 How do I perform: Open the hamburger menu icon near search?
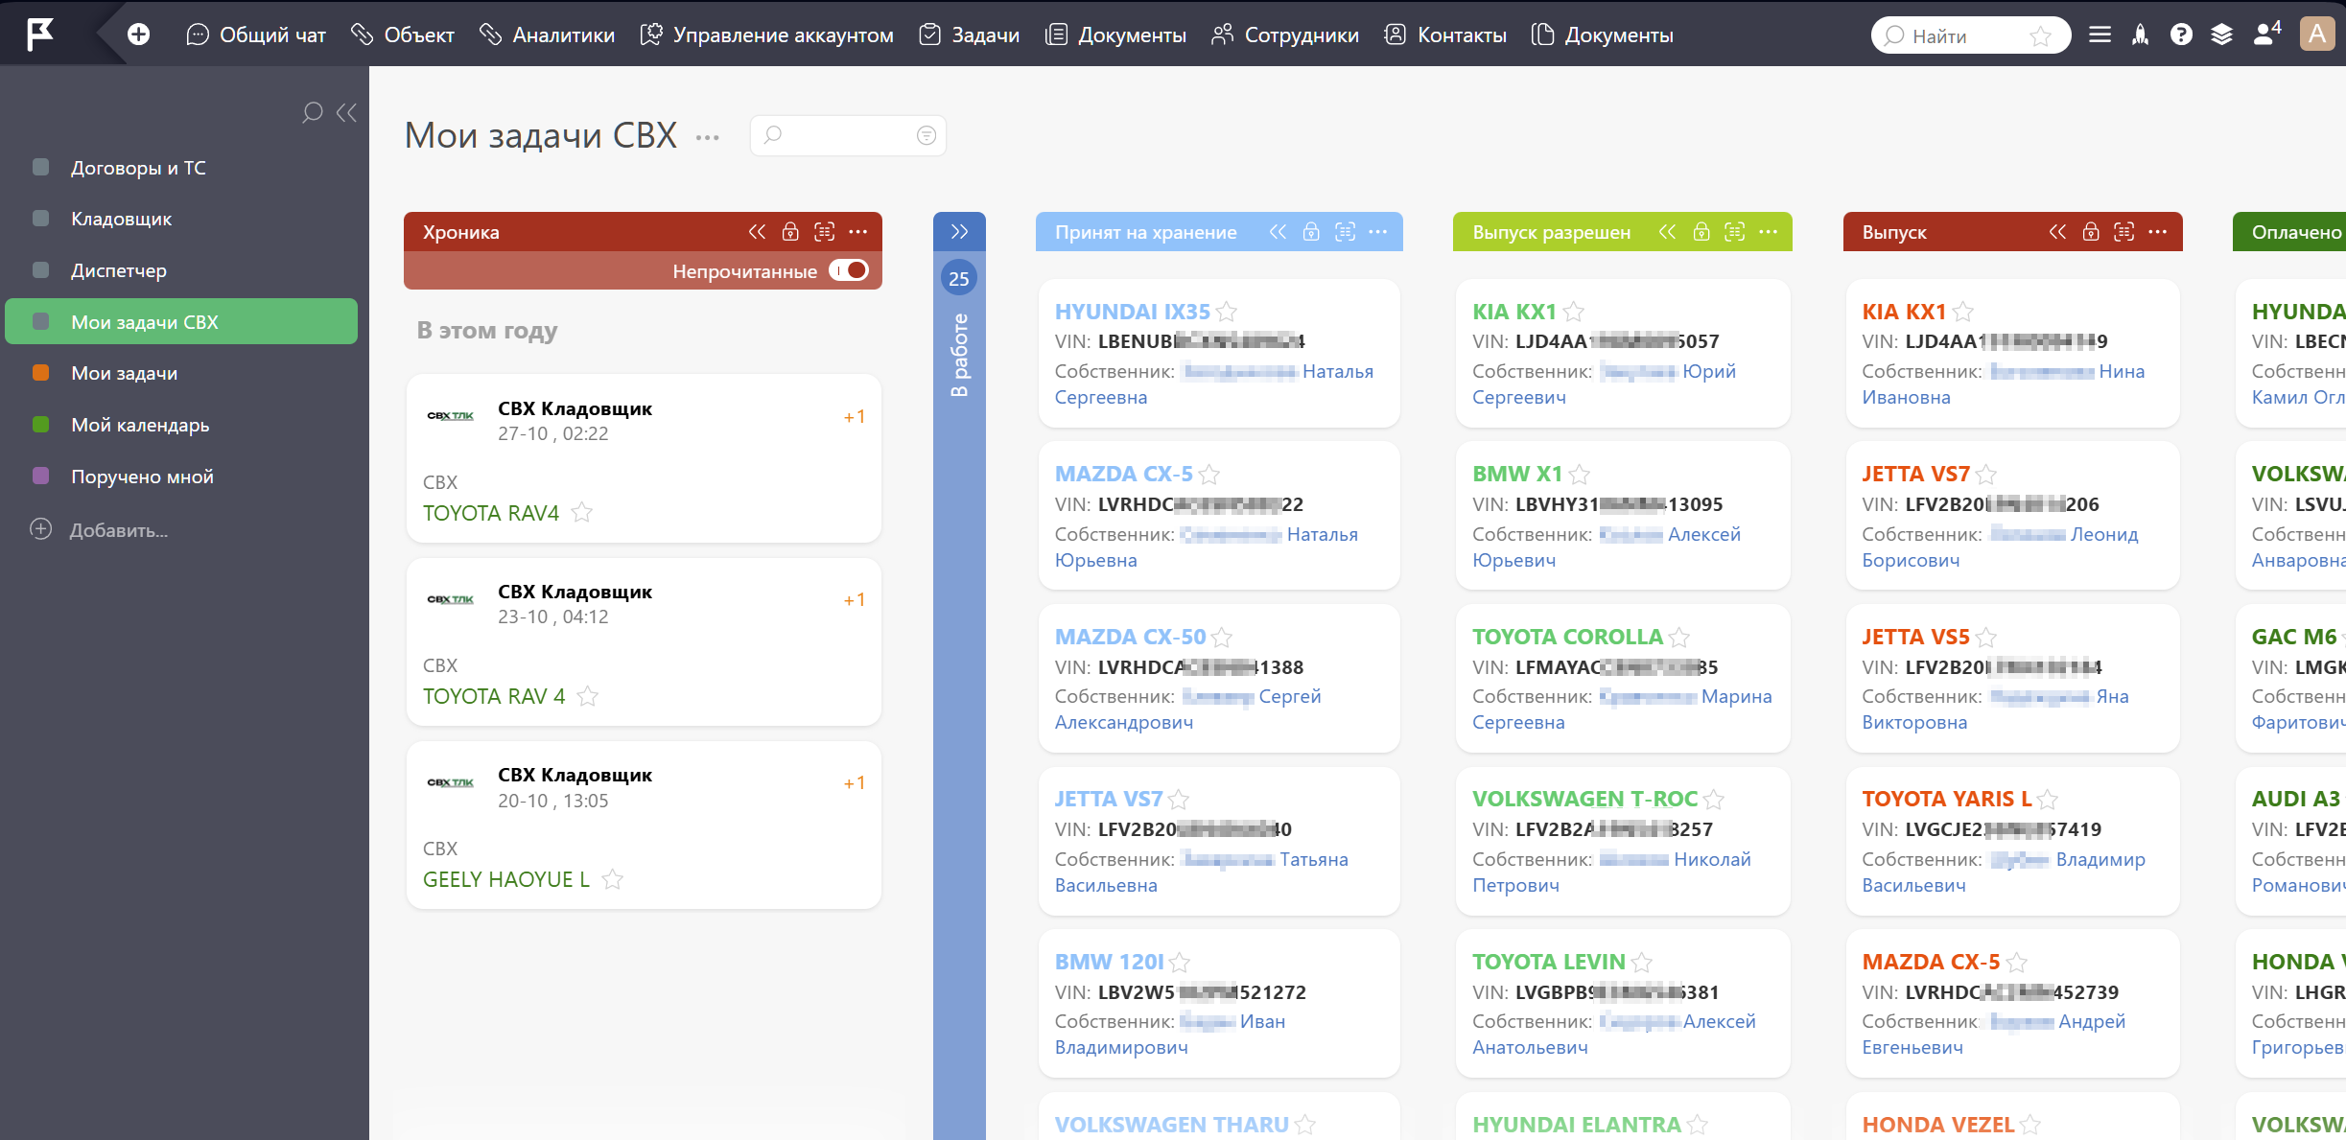pyautogui.click(x=2100, y=35)
